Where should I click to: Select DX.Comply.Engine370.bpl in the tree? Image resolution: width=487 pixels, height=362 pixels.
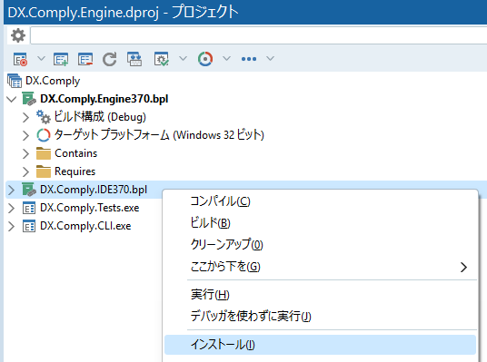pos(104,99)
